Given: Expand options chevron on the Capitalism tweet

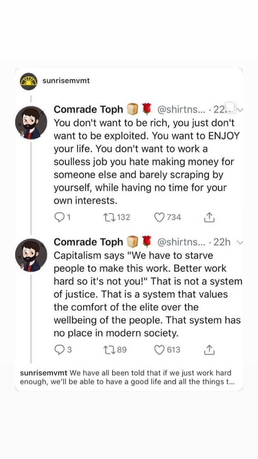Looking at the screenshot, I should pyautogui.click(x=240, y=242).
